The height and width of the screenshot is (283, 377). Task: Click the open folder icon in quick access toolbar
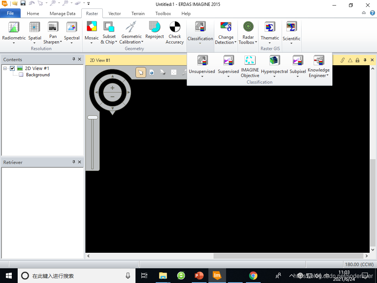15,3
